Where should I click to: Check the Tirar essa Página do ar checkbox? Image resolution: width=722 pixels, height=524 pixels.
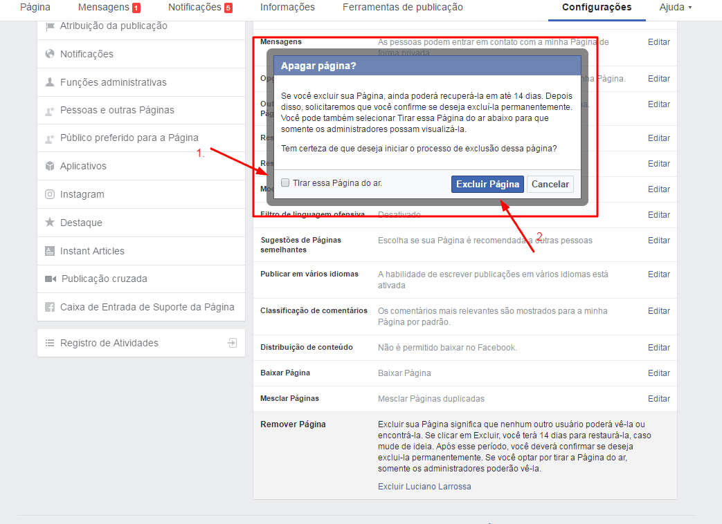[285, 183]
